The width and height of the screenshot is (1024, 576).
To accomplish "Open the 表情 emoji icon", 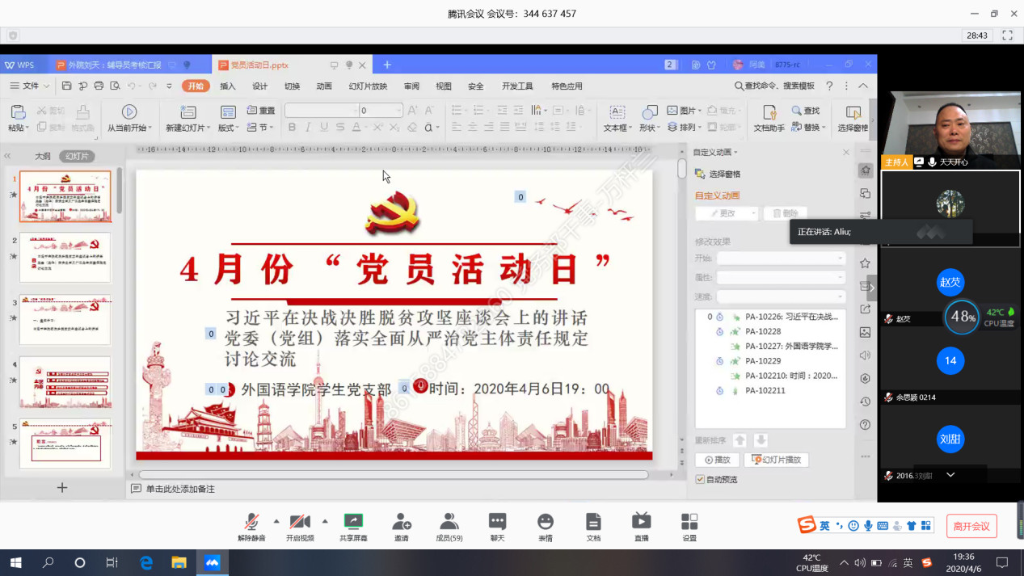I will click(546, 521).
